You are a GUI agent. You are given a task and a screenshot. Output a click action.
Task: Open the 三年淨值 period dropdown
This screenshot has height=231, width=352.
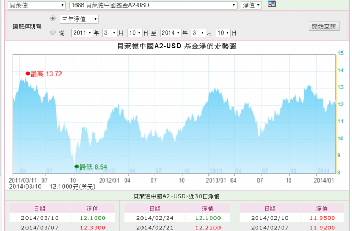[79, 19]
